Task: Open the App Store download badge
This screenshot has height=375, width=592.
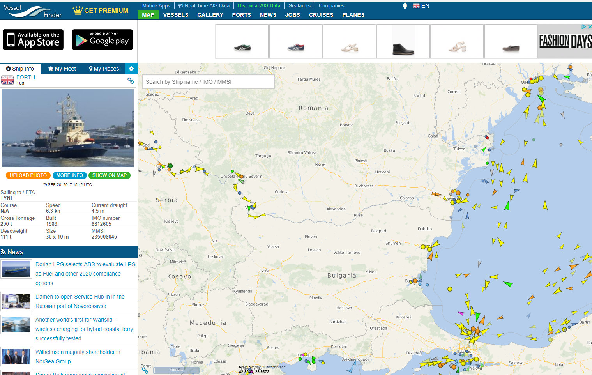Action: click(x=33, y=40)
